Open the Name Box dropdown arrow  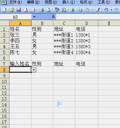click(x=34, y=17)
